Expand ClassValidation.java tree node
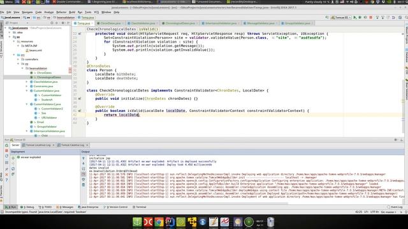Screen dimensions: 408x229 click(x=27, y=82)
